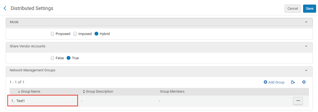Sort by Group Name ascending arrow

click(19, 92)
